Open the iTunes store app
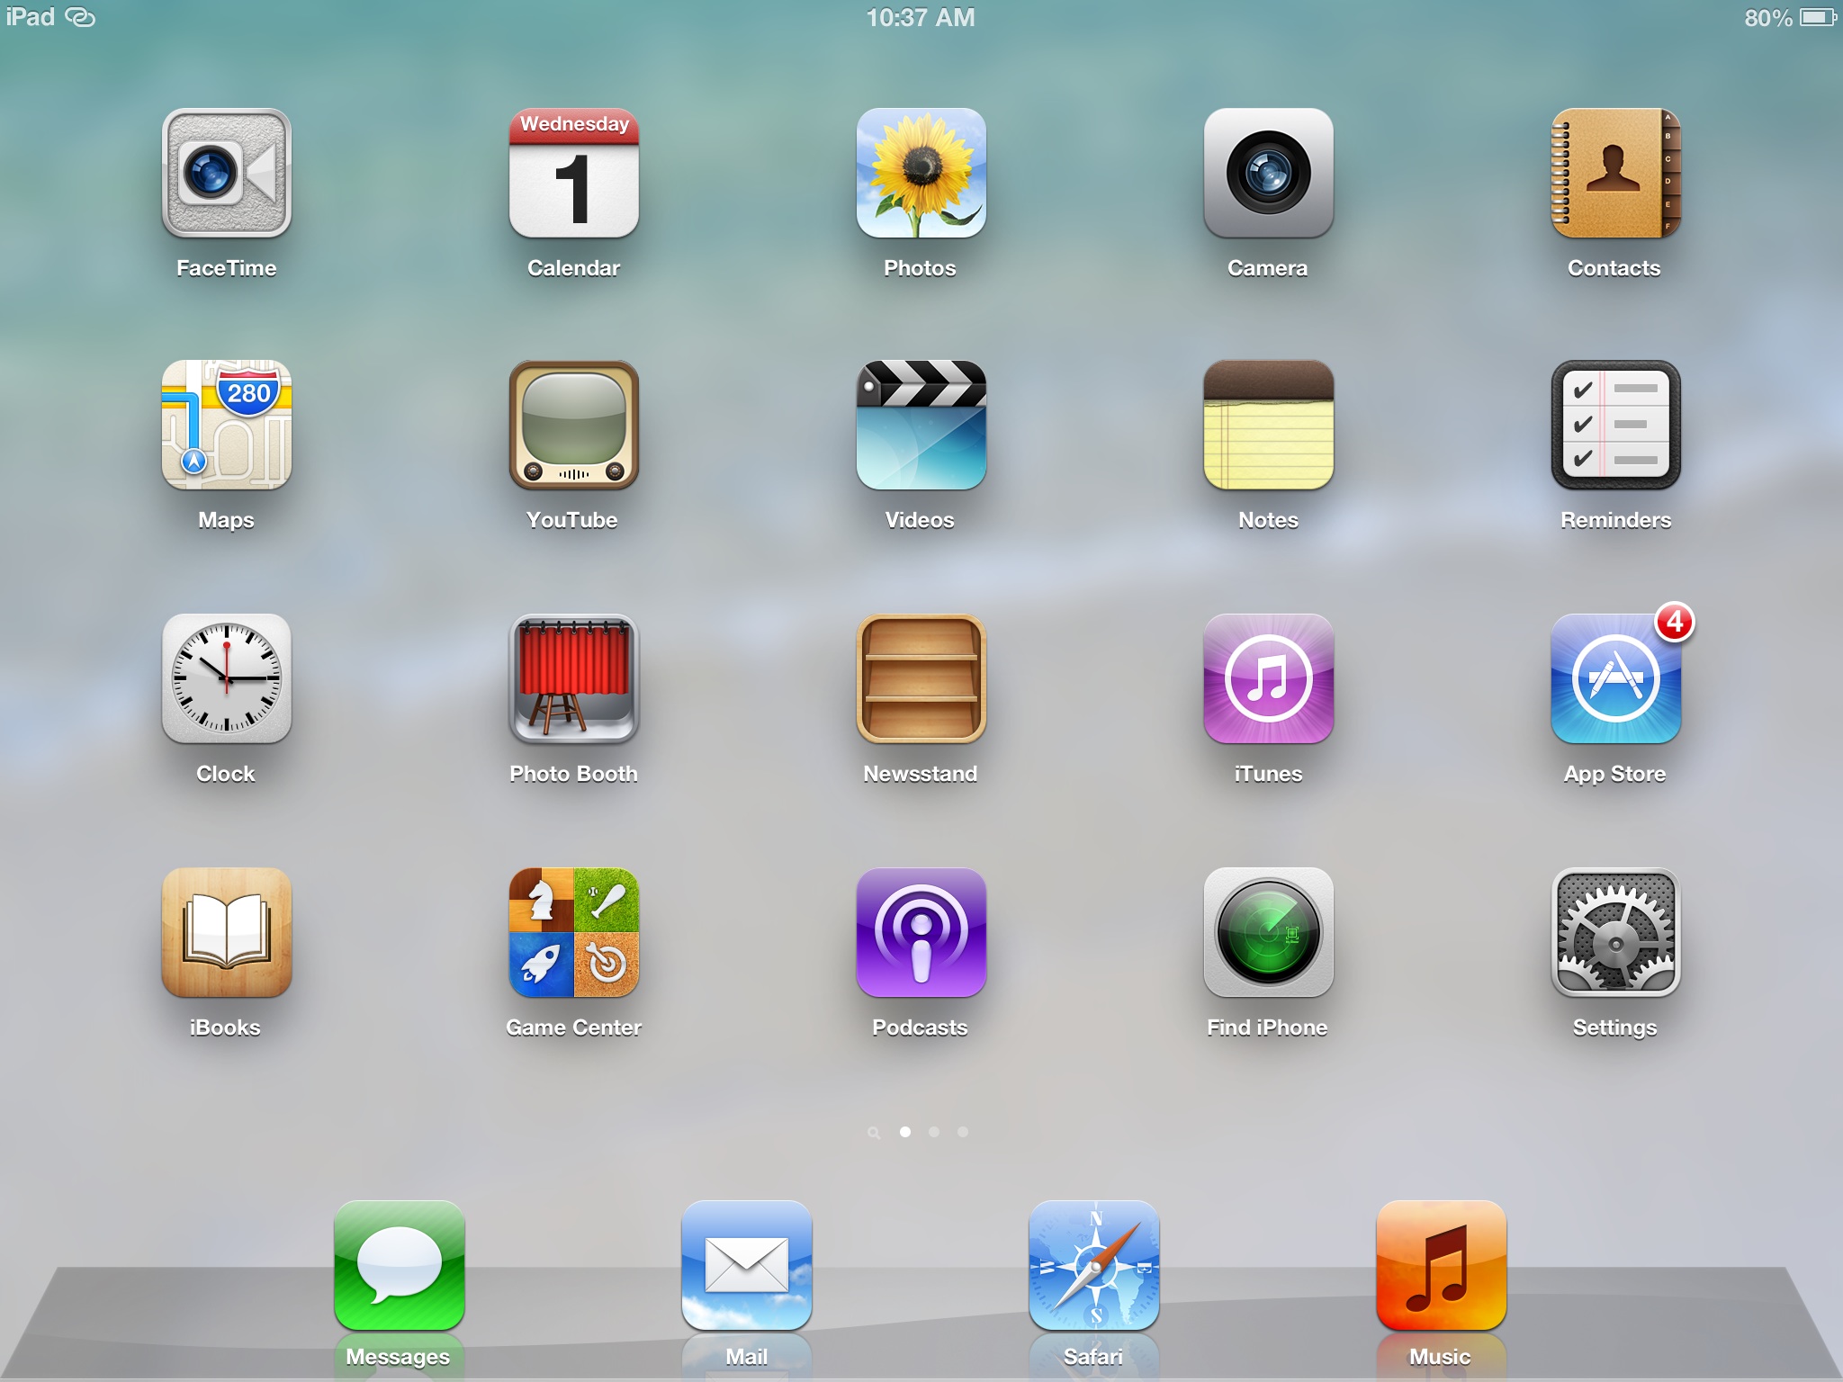The image size is (1843, 1382). (1268, 678)
